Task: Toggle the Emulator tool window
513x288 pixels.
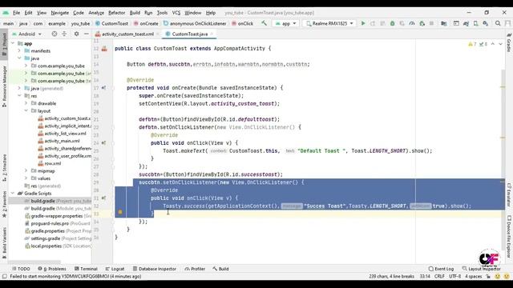Action: point(509,194)
